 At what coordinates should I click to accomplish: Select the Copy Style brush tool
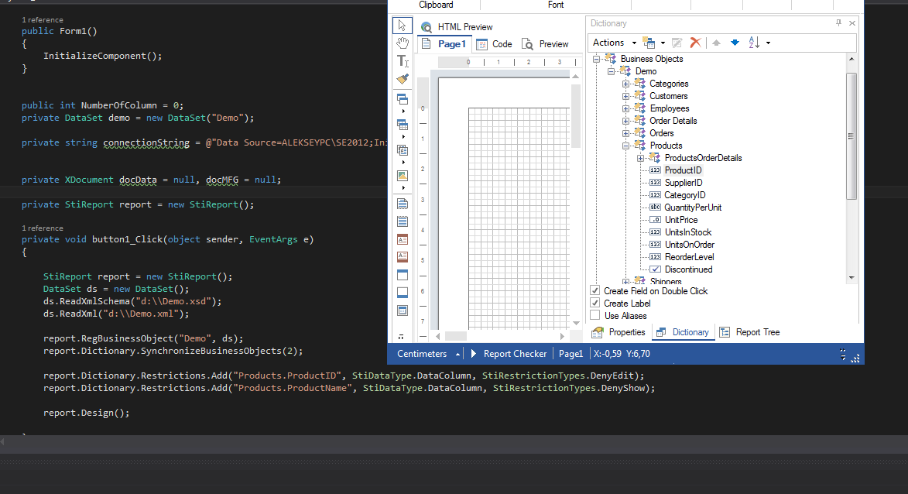click(x=402, y=79)
